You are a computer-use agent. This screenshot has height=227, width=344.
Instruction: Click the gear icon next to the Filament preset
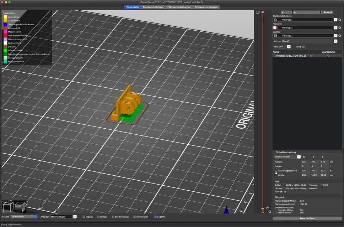340,28
